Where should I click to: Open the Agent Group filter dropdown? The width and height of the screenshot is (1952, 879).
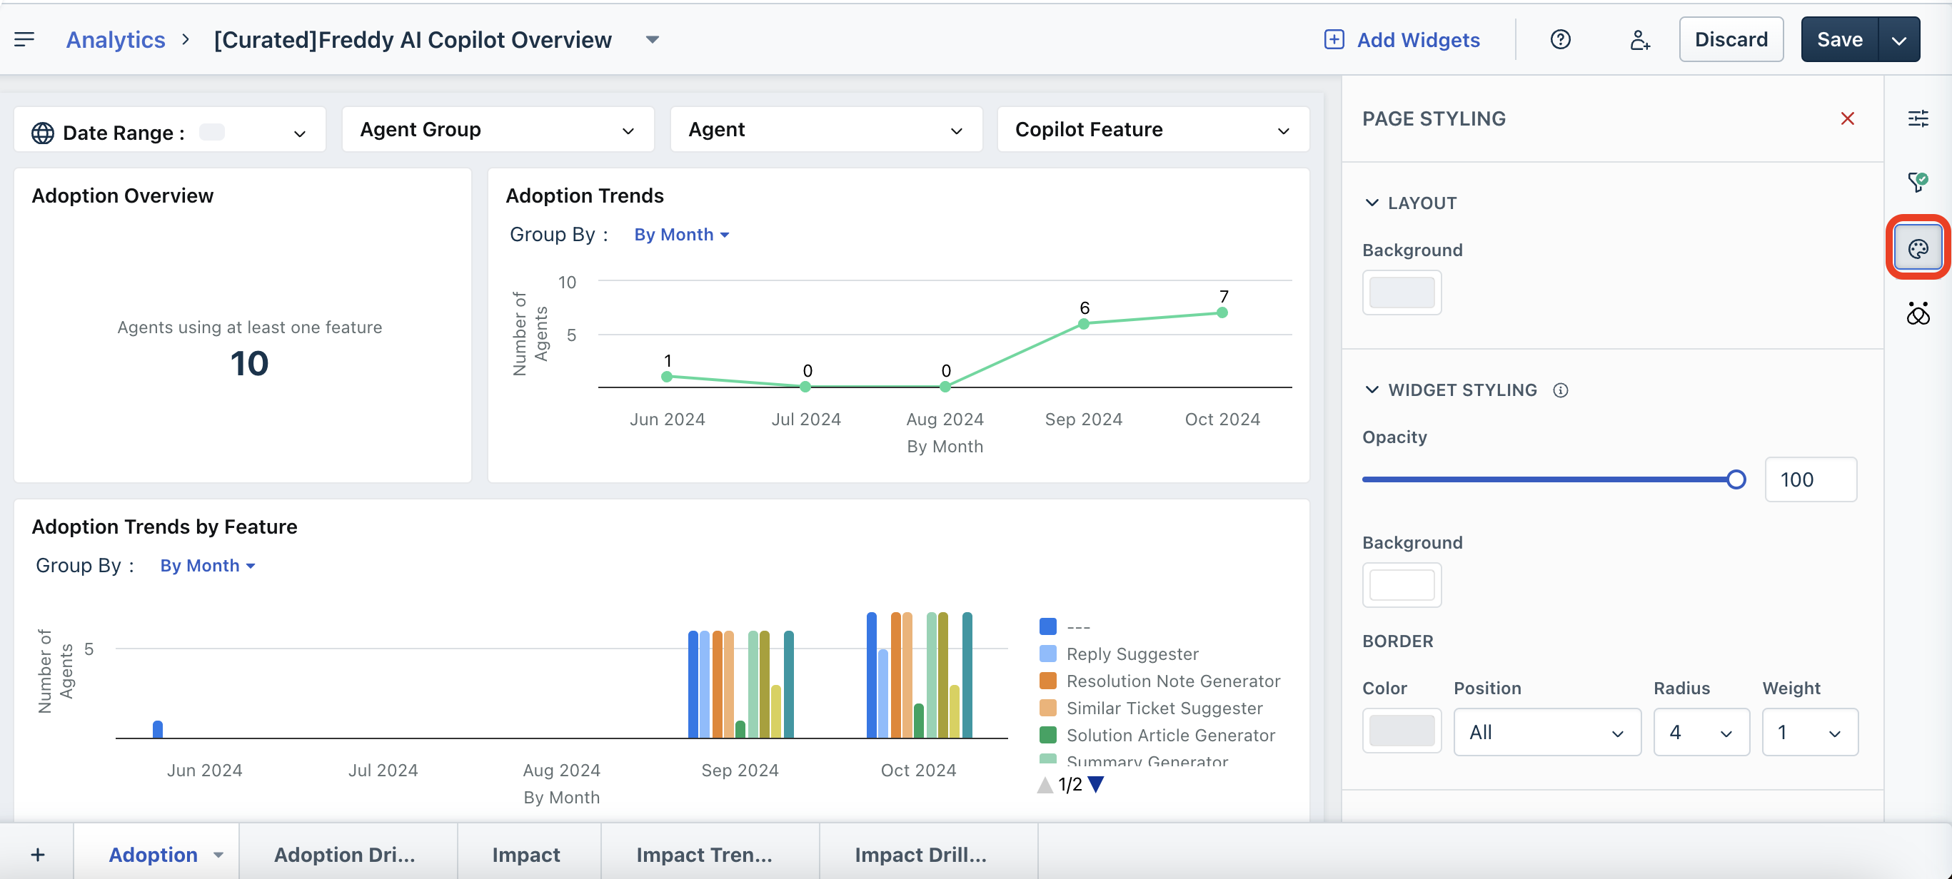tap(497, 131)
